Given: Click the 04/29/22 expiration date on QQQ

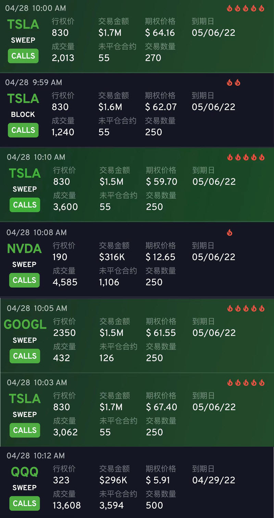Looking at the screenshot, I should (214, 480).
